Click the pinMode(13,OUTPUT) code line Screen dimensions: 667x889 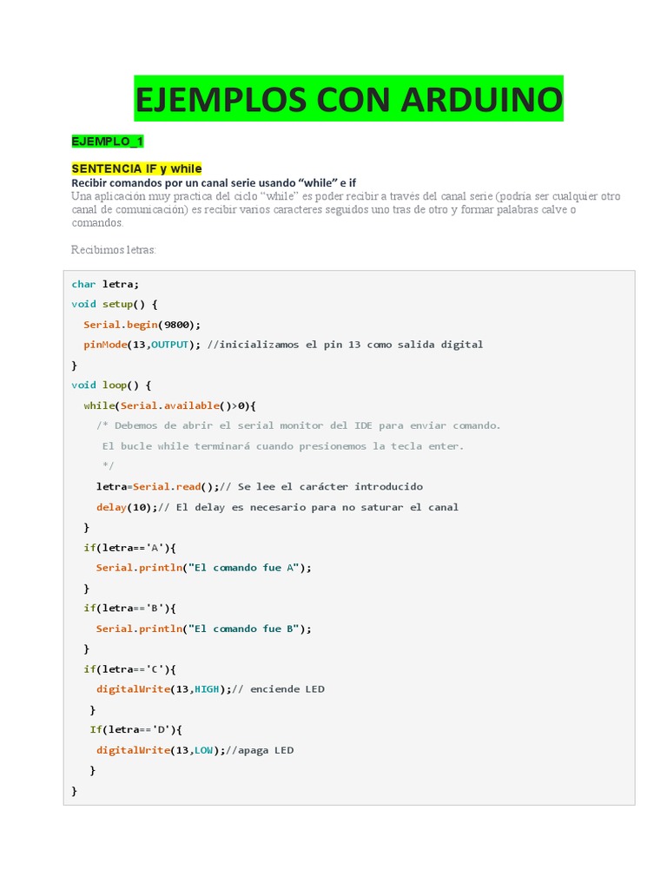[x=282, y=345]
